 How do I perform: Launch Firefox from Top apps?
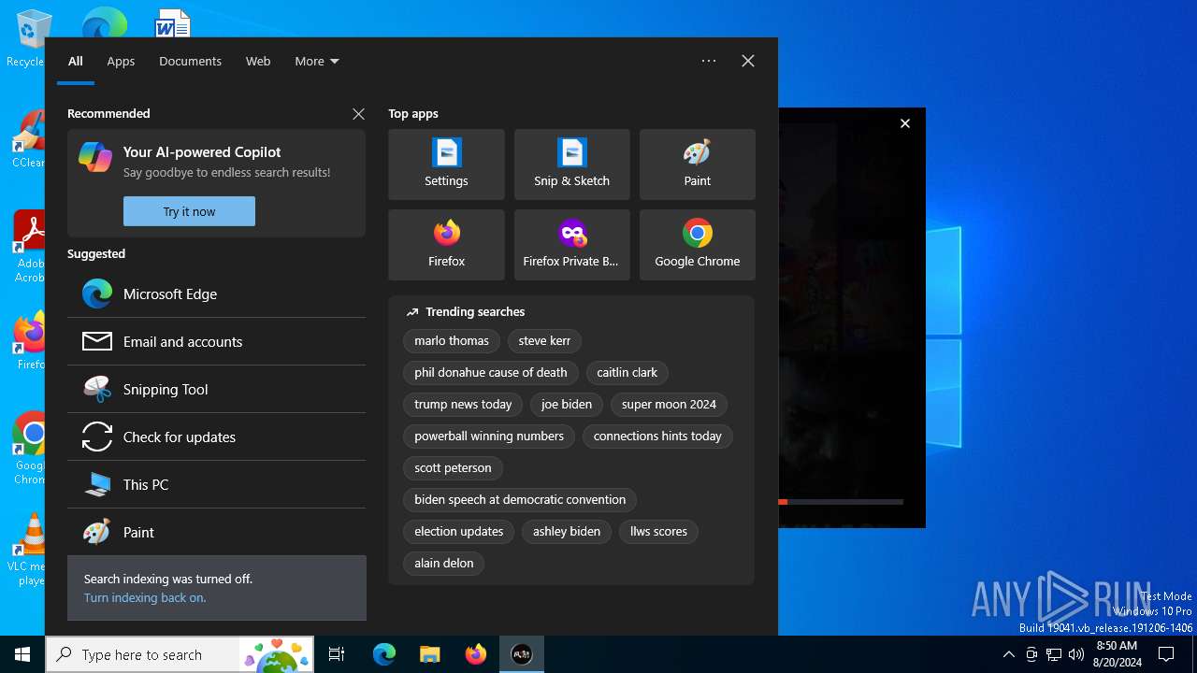pyautogui.click(x=446, y=245)
